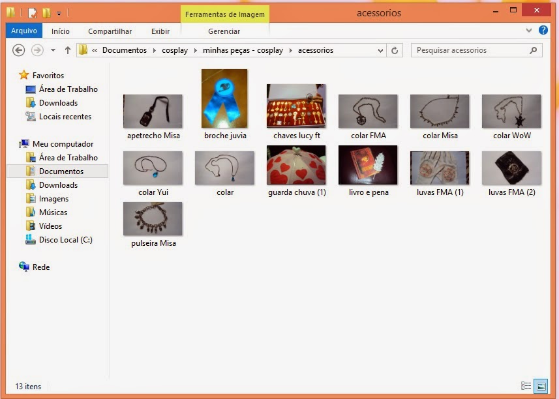Viewport: 559px width, 399px height.
Task: Click the search magnifier icon
Action: pyautogui.click(x=533, y=50)
